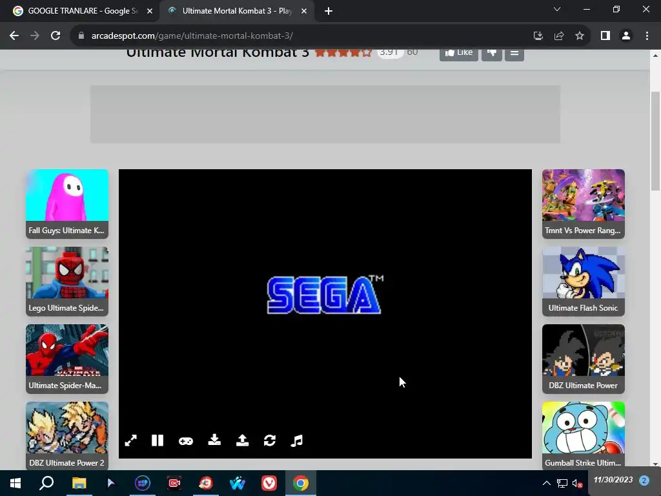Open Windows taskbar search
The width and height of the screenshot is (661, 496).
[46, 483]
